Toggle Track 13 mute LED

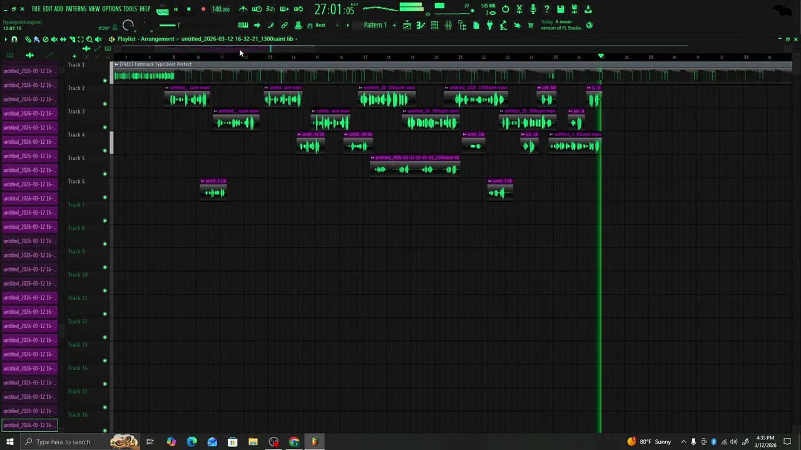click(x=105, y=361)
